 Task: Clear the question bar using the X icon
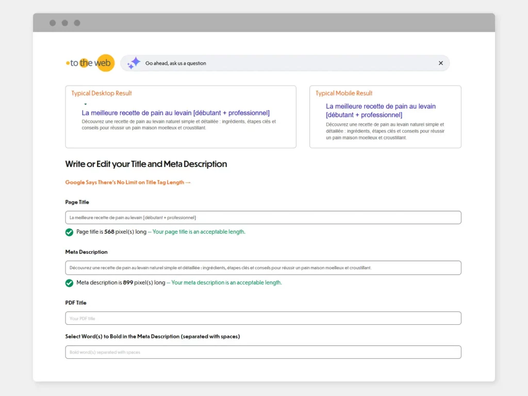click(441, 63)
